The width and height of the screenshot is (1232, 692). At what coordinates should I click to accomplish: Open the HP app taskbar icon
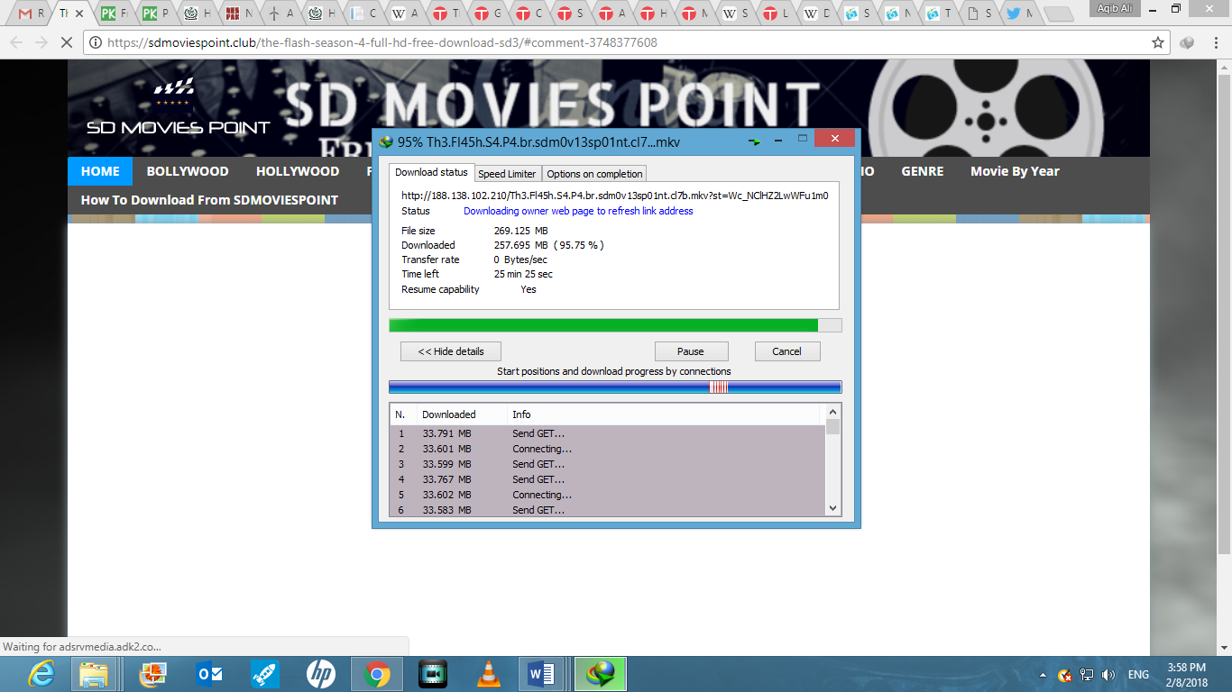320,674
